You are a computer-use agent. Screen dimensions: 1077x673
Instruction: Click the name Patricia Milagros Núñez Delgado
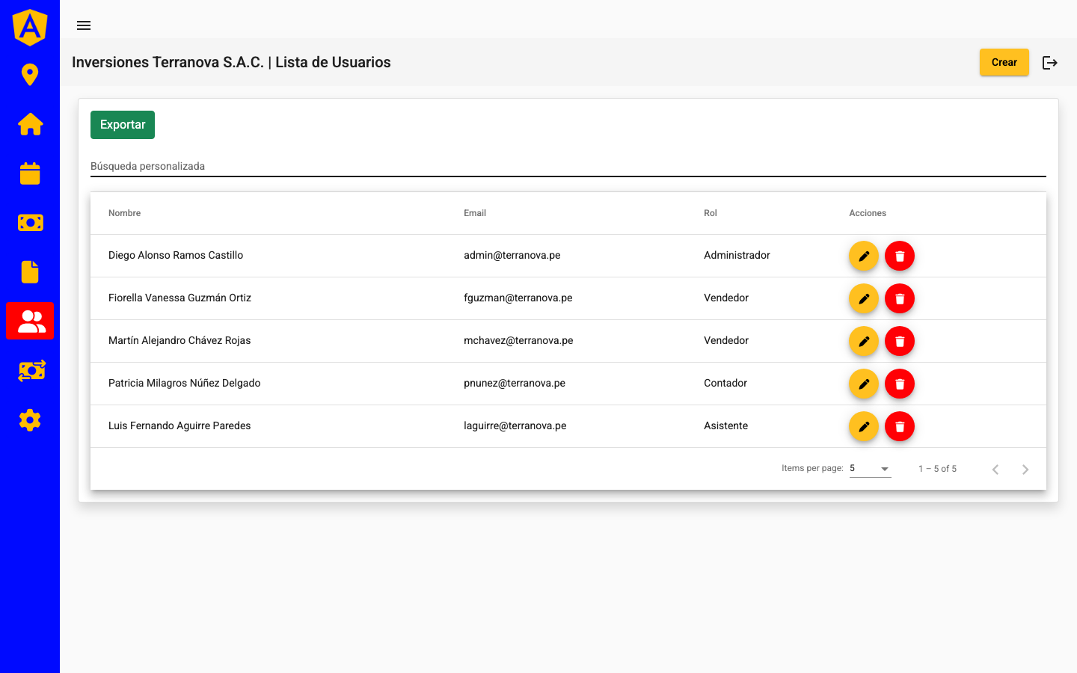[x=185, y=384]
